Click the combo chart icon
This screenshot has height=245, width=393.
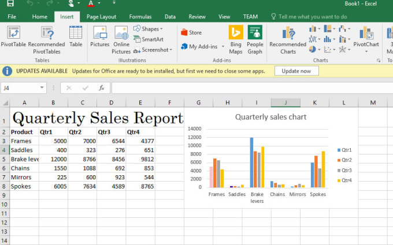click(x=342, y=39)
